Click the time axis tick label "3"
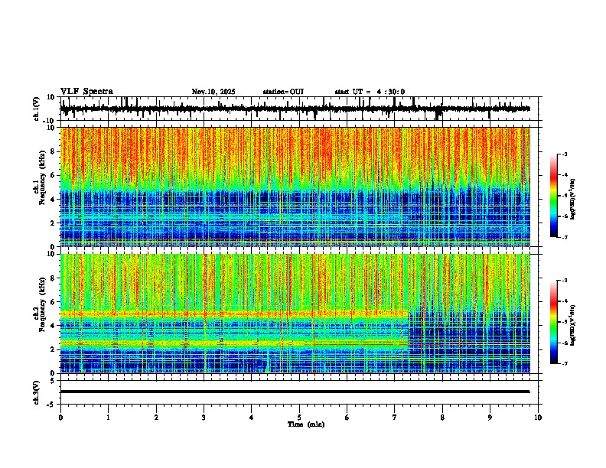 204,418
